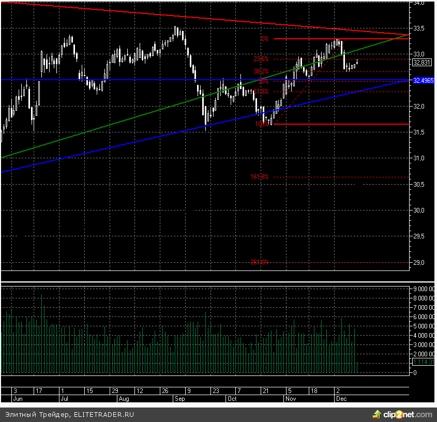Viewport: 437px width, 422px height.
Task: Select the Fibonacci 23.6% level label
Action: (261, 59)
